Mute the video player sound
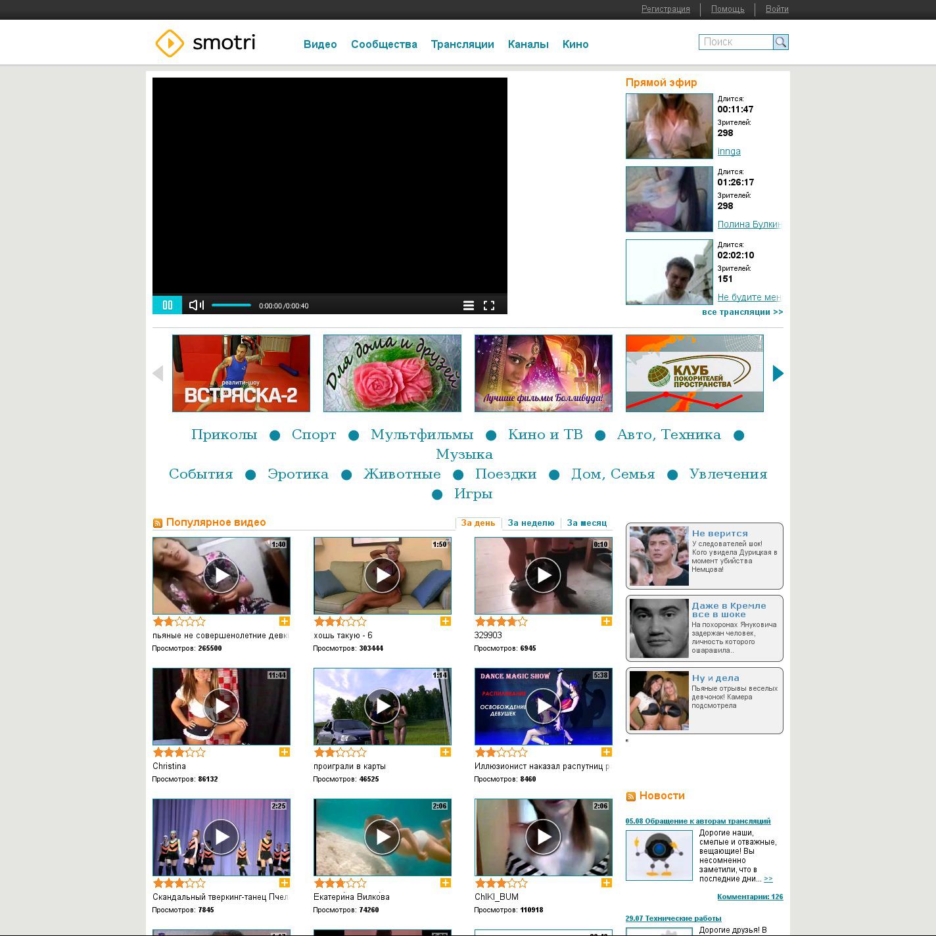Image resolution: width=936 pixels, height=936 pixels. pos(196,305)
